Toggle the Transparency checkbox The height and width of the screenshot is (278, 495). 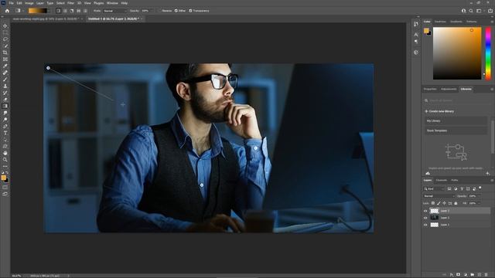(190, 11)
